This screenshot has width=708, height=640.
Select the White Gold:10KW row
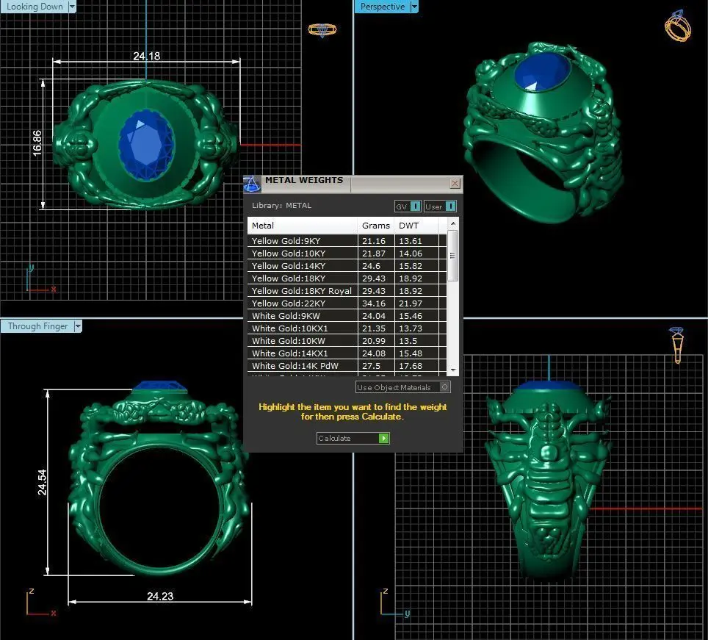(x=347, y=341)
